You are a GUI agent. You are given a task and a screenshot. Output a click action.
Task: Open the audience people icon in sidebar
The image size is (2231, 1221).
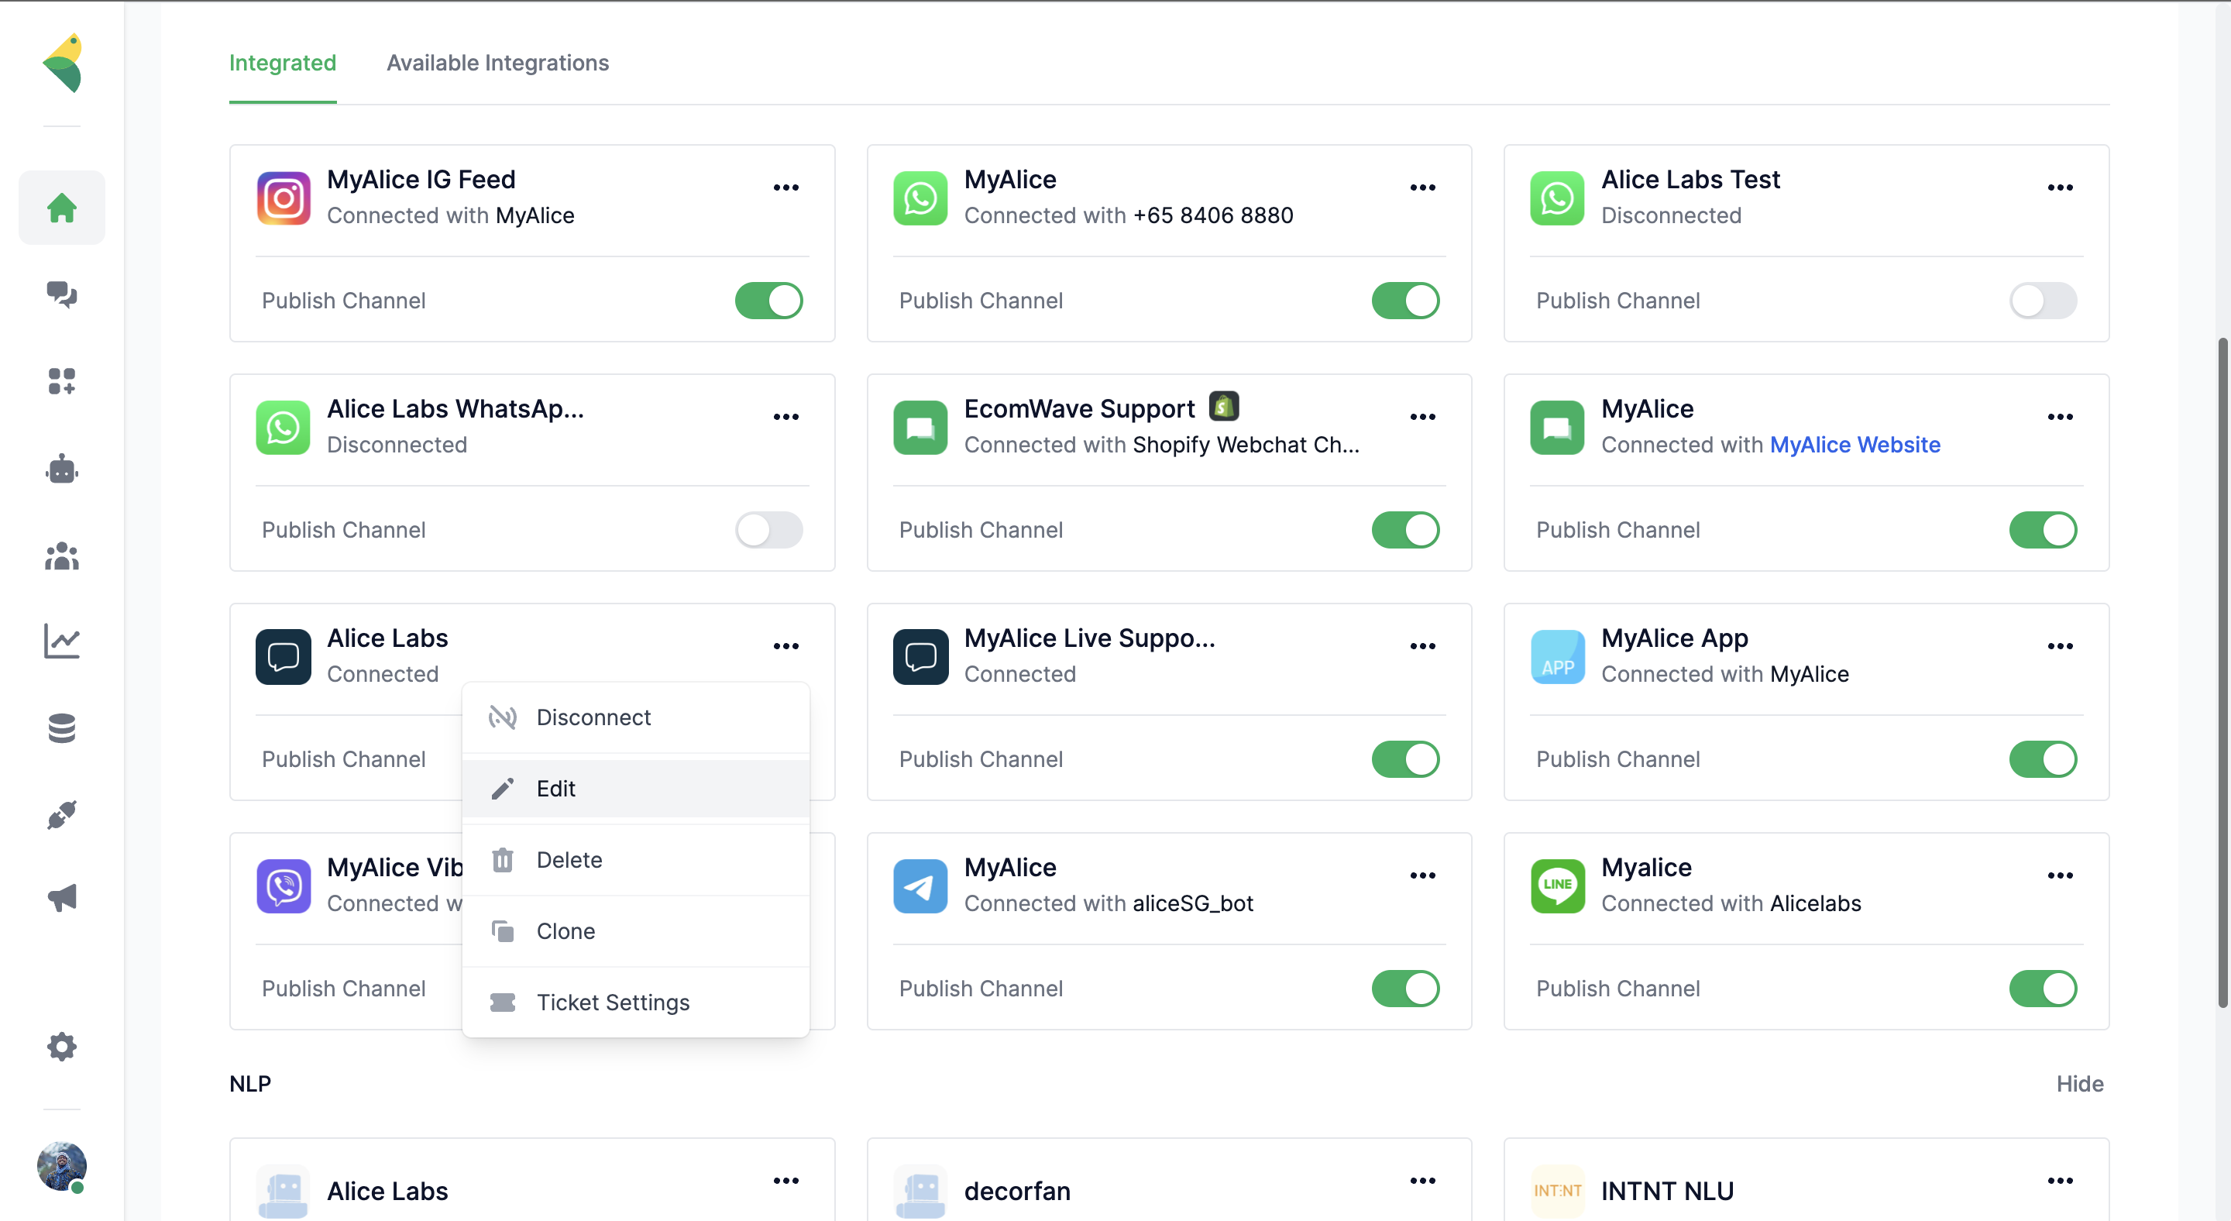pos(61,555)
